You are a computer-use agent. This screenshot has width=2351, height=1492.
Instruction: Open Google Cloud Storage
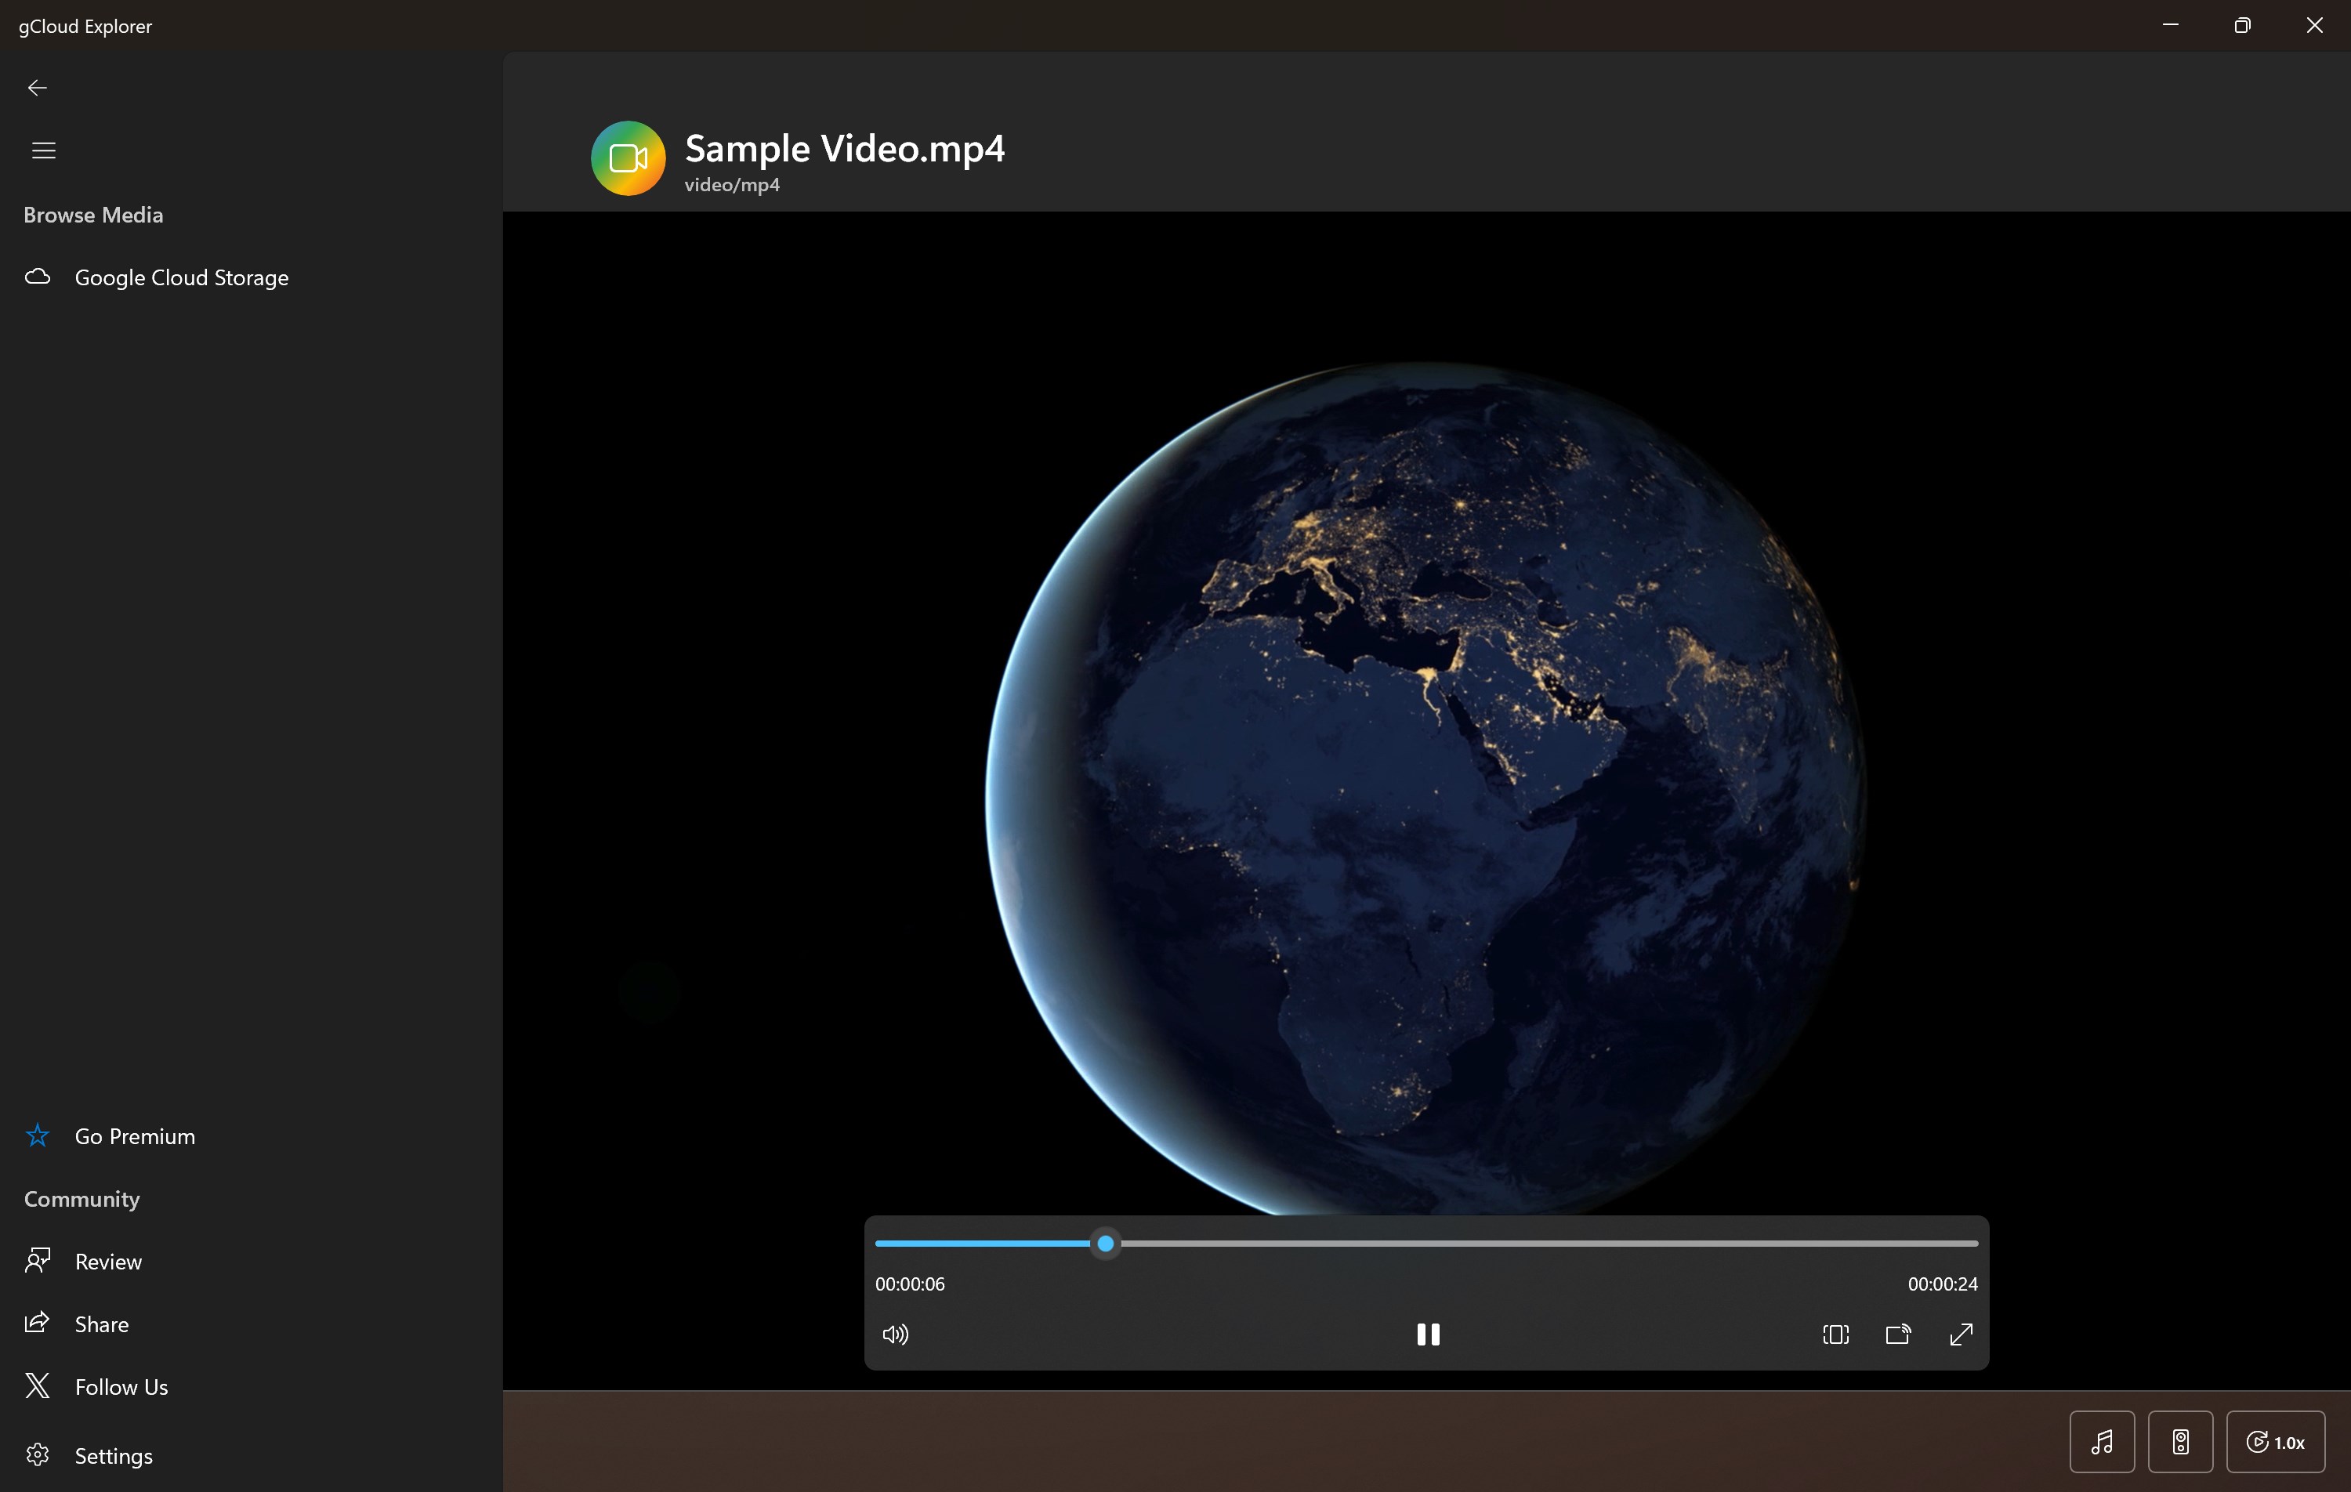[x=182, y=278]
